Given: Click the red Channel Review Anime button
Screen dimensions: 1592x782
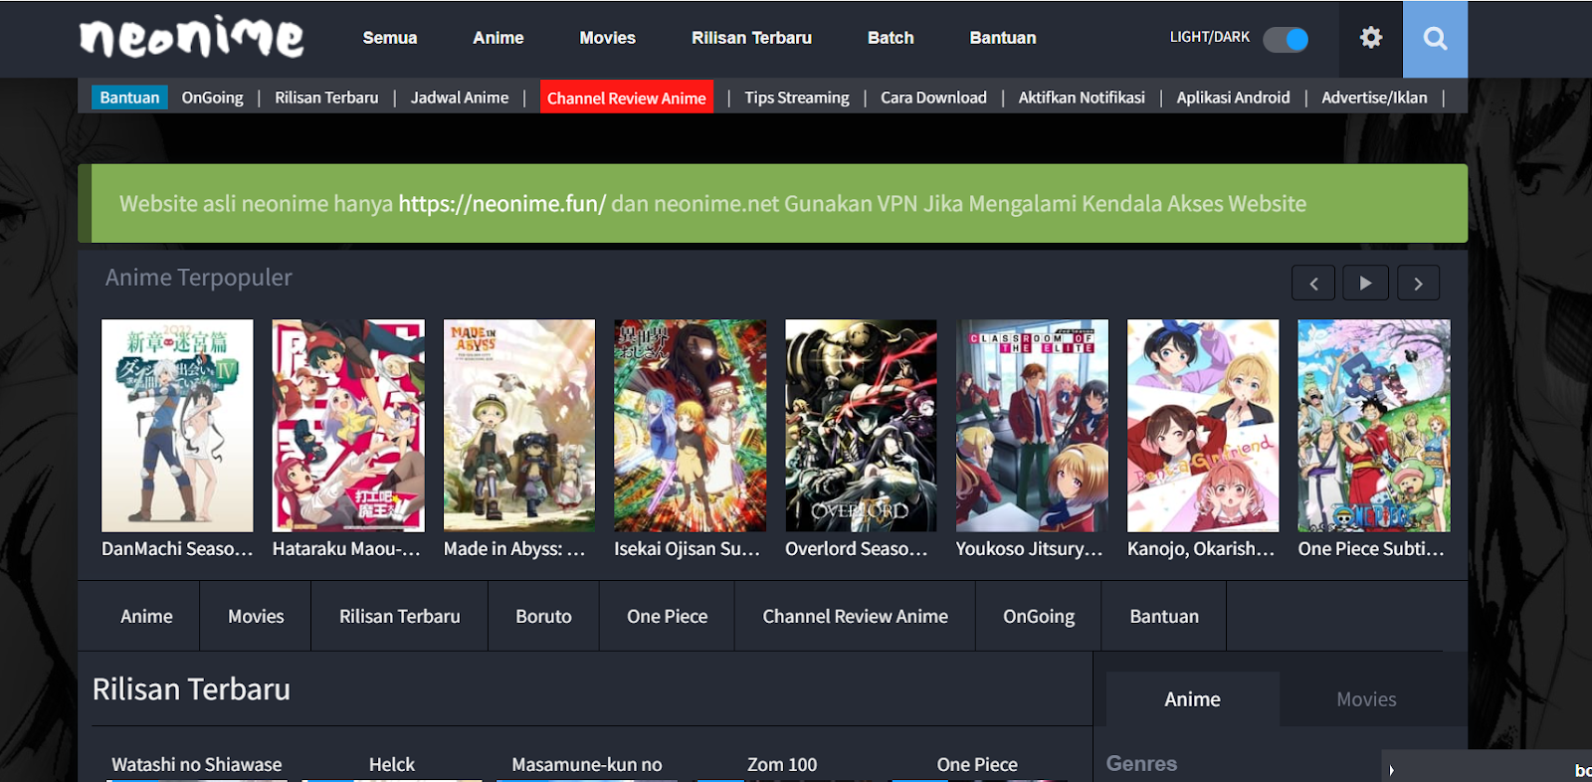Looking at the screenshot, I should pos(627,98).
